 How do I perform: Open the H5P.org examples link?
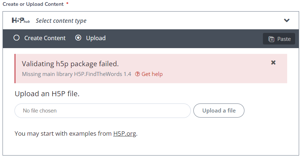[x=125, y=133]
